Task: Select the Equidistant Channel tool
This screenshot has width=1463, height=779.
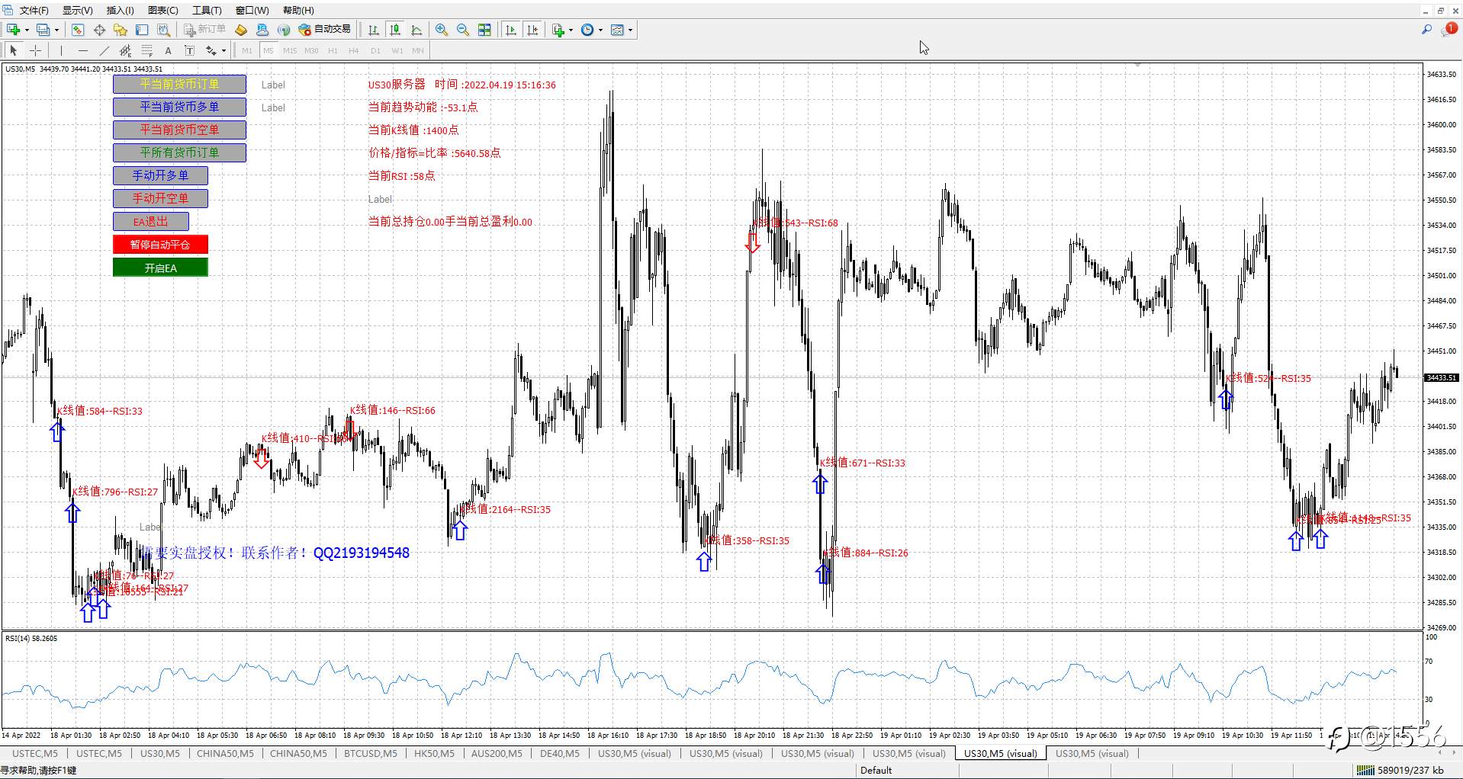Action: pyautogui.click(x=125, y=50)
